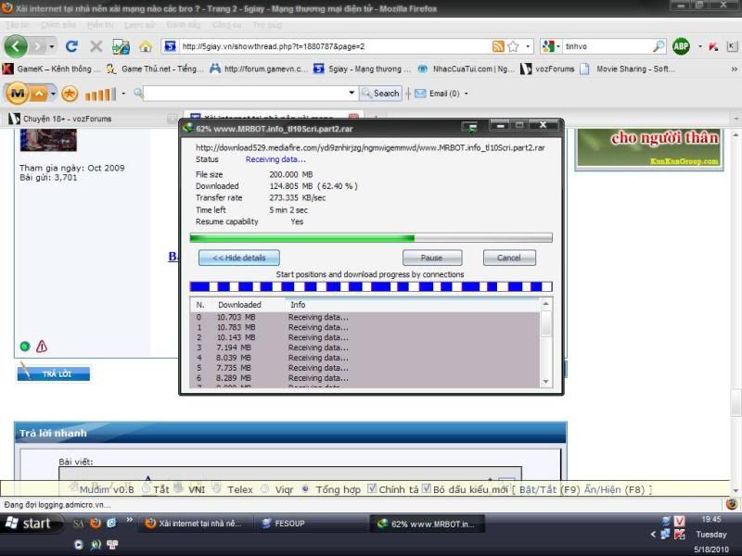Open the search engine selector dropdown
The height and width of the screenshot is (556, 742).
(x=552, y=46)
